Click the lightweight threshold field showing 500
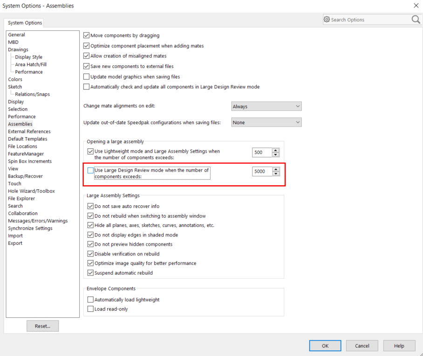This screenshot has height=356, width=423. click(262, 153)
